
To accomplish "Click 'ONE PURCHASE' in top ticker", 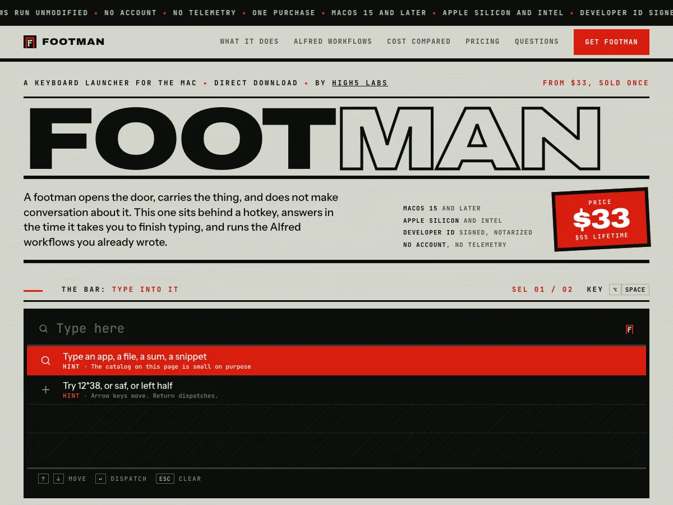I will tap(284, 12).
